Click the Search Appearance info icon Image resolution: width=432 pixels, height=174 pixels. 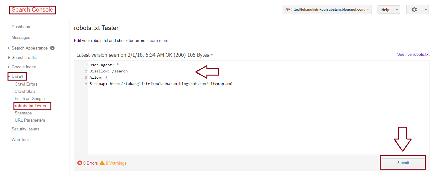point(52,48)
